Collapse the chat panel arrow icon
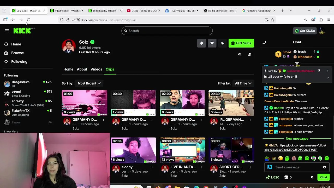 (264, 42)
